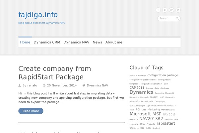Go to the fajdiga.info site title
Viewport: 199px width, 133px height.
38,15
